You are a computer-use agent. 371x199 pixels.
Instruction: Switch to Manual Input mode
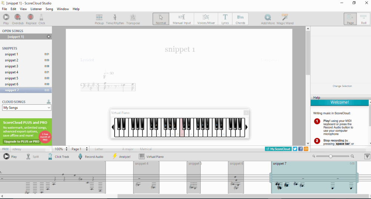182,19
